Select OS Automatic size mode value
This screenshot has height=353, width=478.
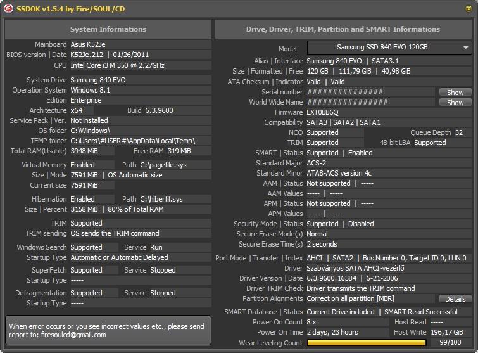click(135, 175)
